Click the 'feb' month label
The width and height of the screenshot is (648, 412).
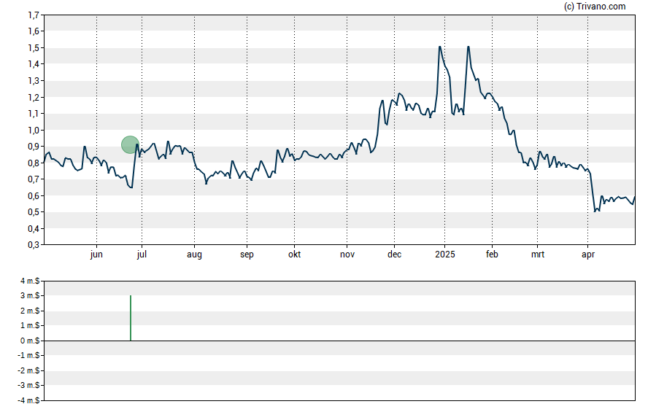coord(492,254)
